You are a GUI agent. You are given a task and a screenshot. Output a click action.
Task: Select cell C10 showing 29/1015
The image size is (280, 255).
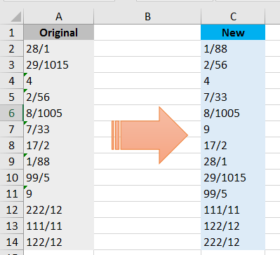point(233,177)
